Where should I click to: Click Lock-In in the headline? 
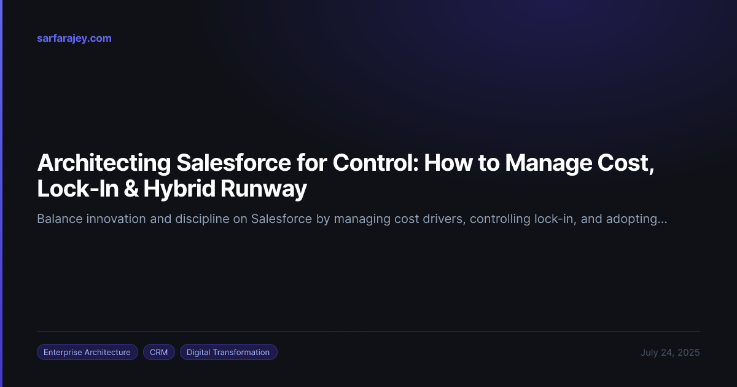tap(77, 190)
